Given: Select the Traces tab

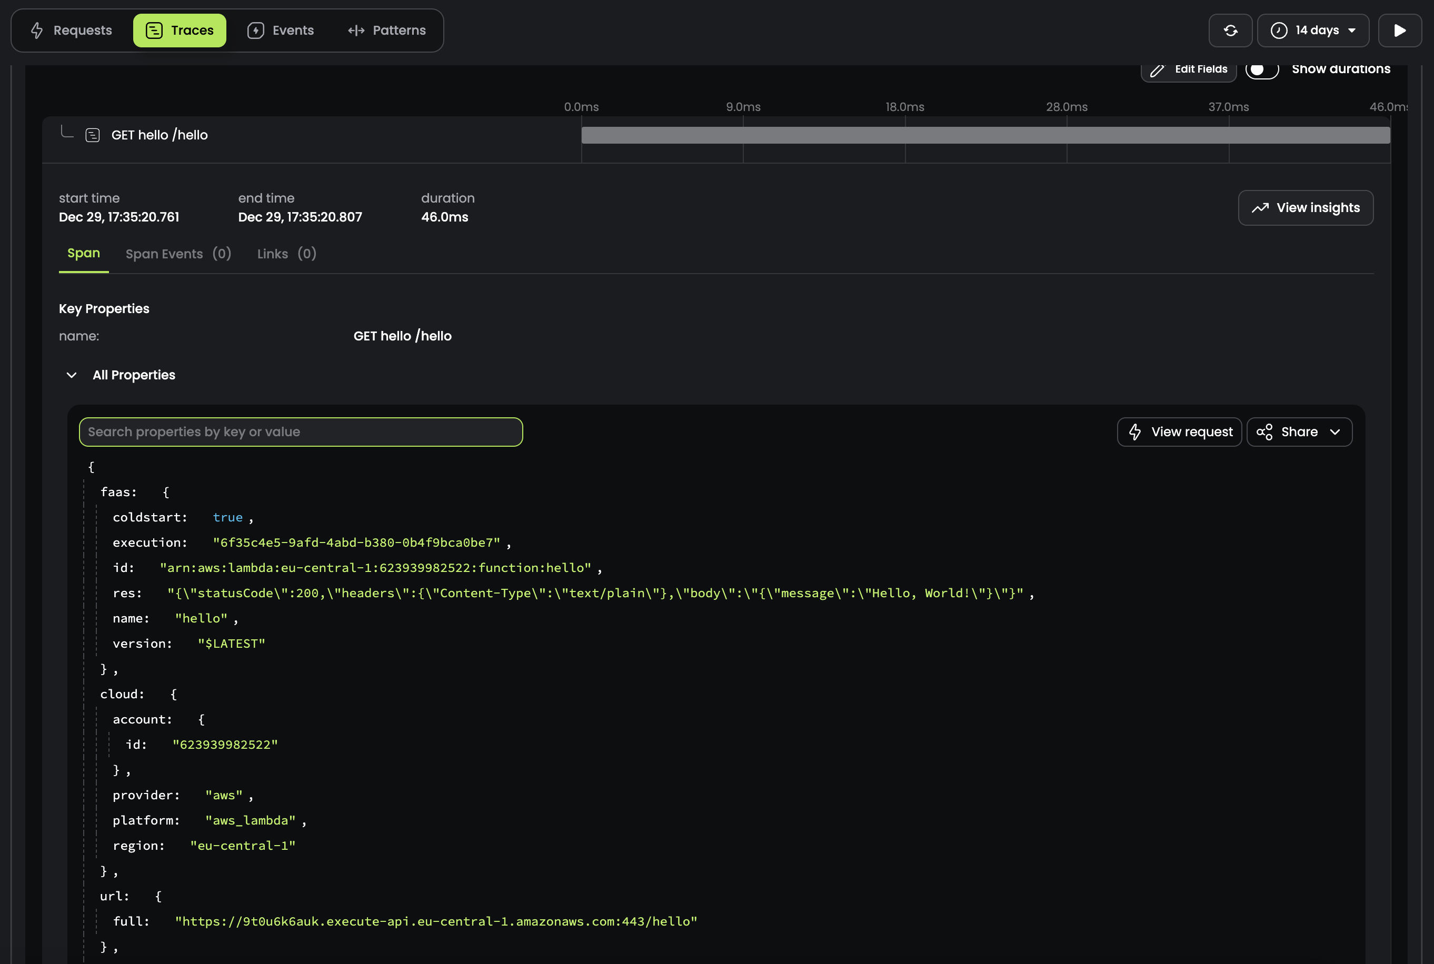Looking at the screenshot, I should coord(180,30).
